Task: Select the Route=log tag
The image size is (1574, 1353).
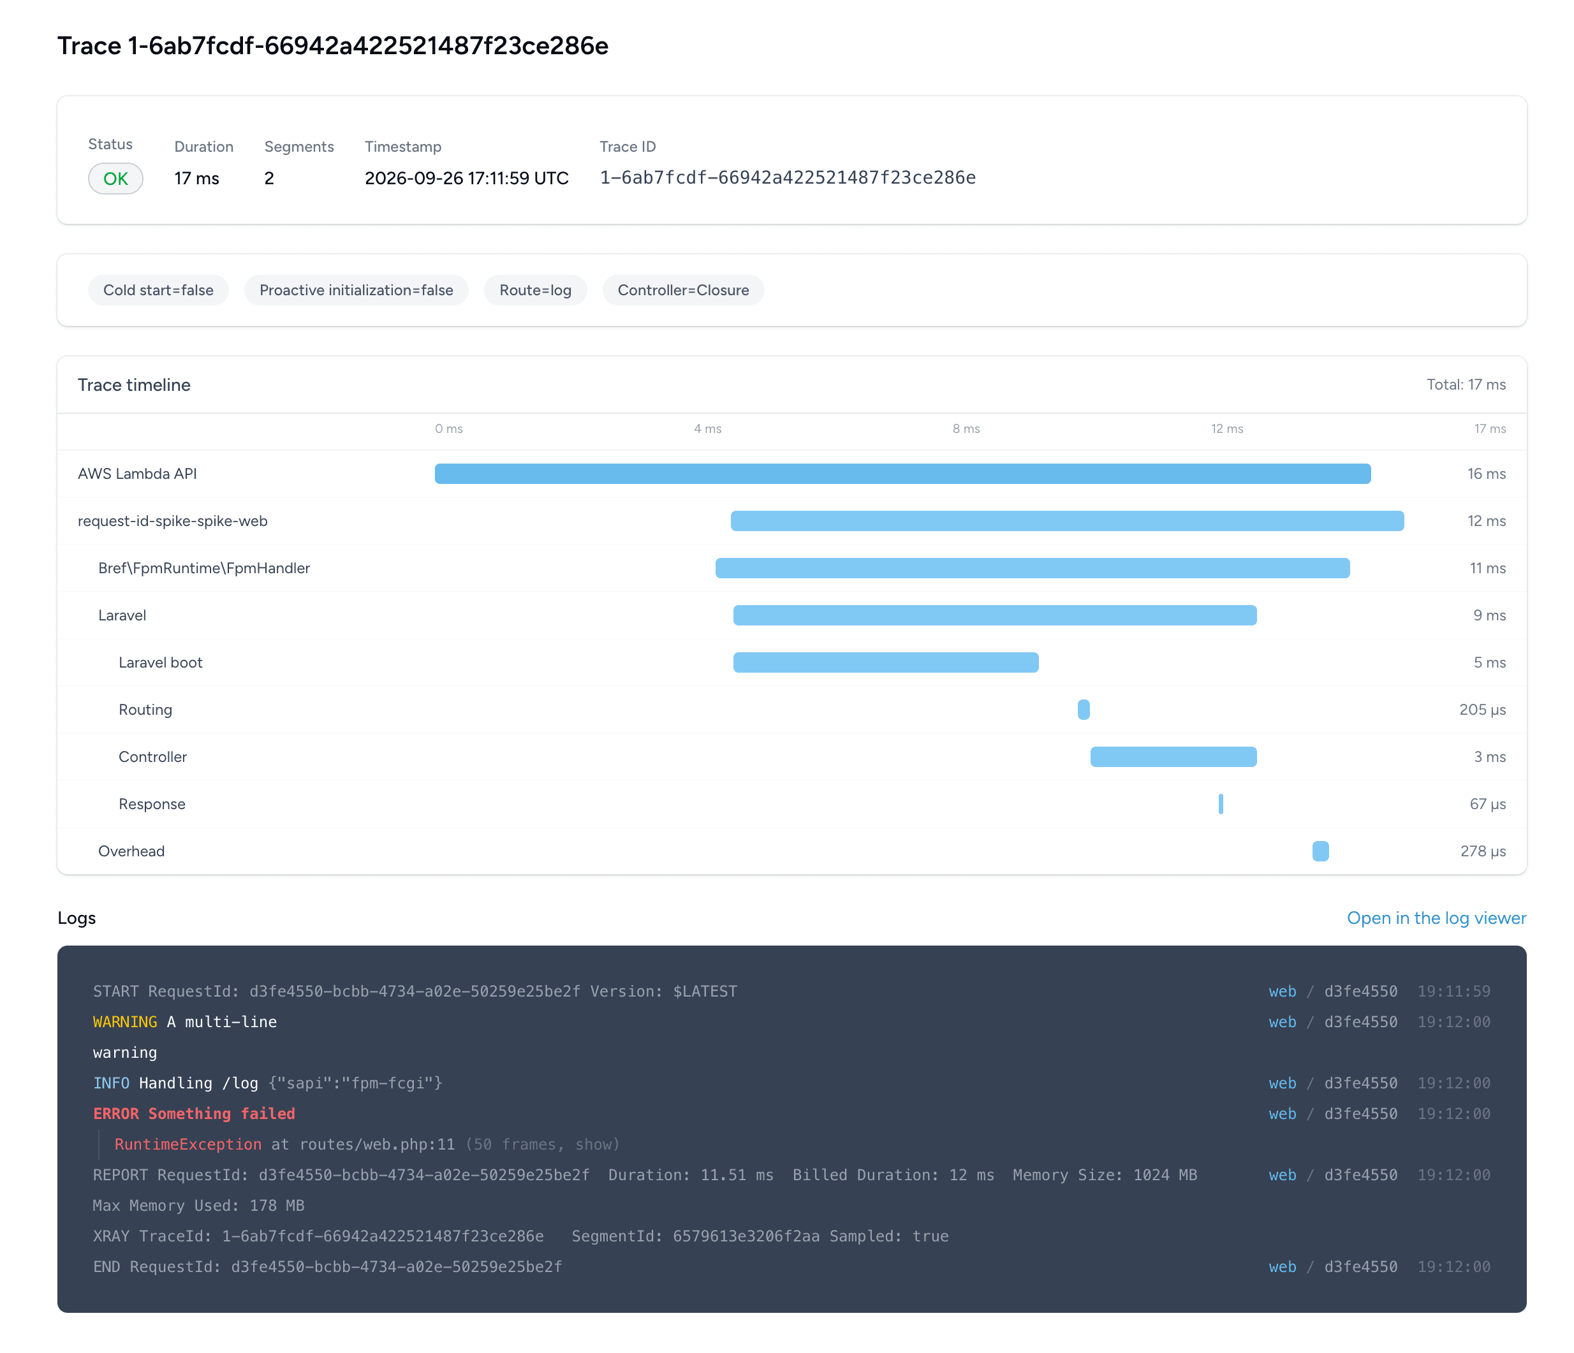Action: 536,290
